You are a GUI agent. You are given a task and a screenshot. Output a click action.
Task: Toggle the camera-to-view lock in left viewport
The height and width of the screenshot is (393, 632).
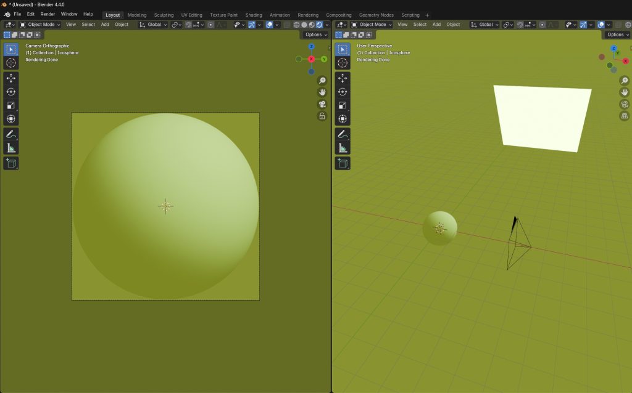[x=322, y=116]
